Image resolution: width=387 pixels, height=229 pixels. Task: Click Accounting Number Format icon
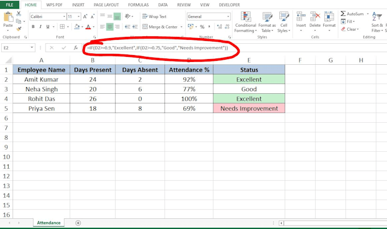[x=191, y=26]
